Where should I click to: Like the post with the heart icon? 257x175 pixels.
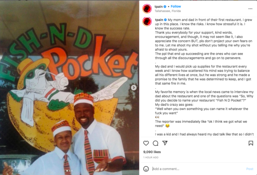(146, 143)
